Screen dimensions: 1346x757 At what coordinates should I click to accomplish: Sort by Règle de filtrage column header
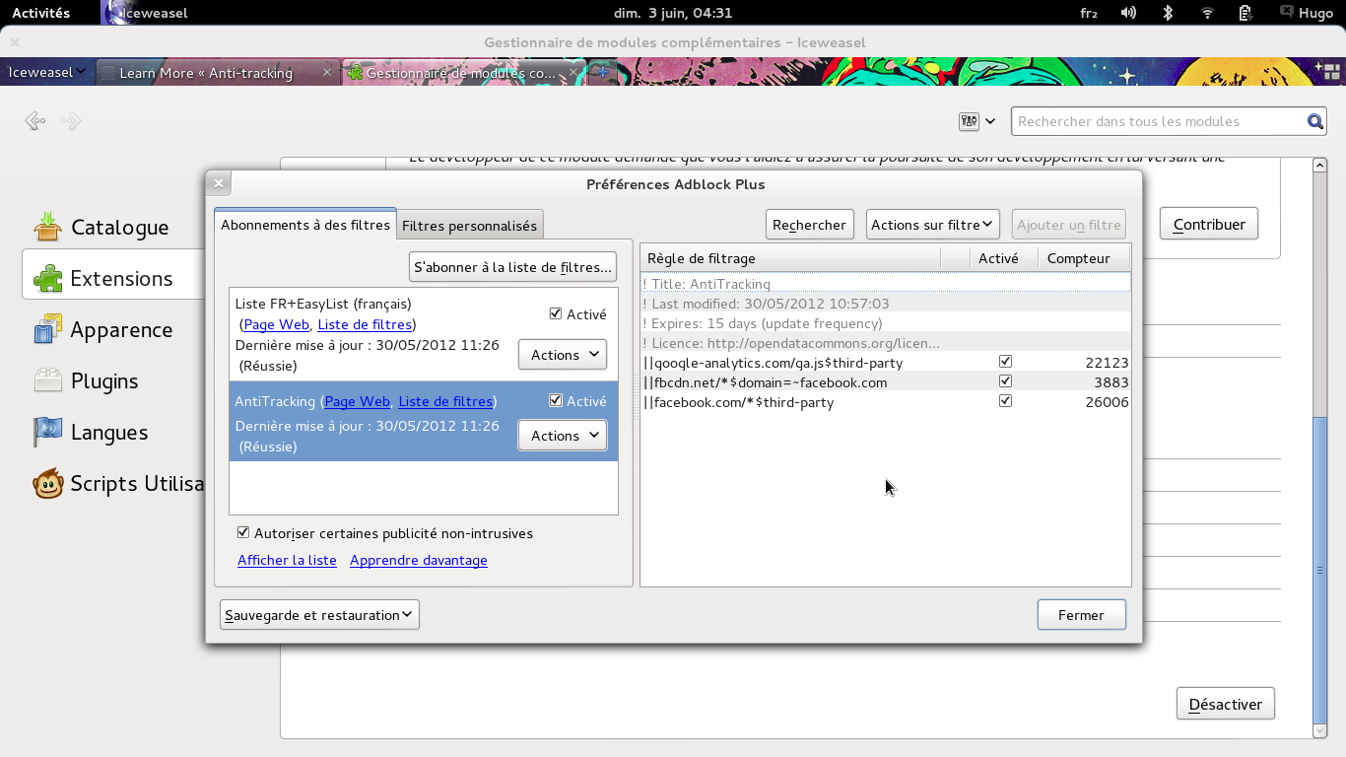pyautogui.click(x=791, y=258)
